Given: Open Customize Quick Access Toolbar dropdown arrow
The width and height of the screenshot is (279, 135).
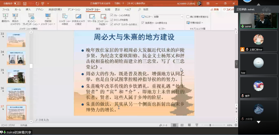Looking at the screenshot, I should [48, 4].
